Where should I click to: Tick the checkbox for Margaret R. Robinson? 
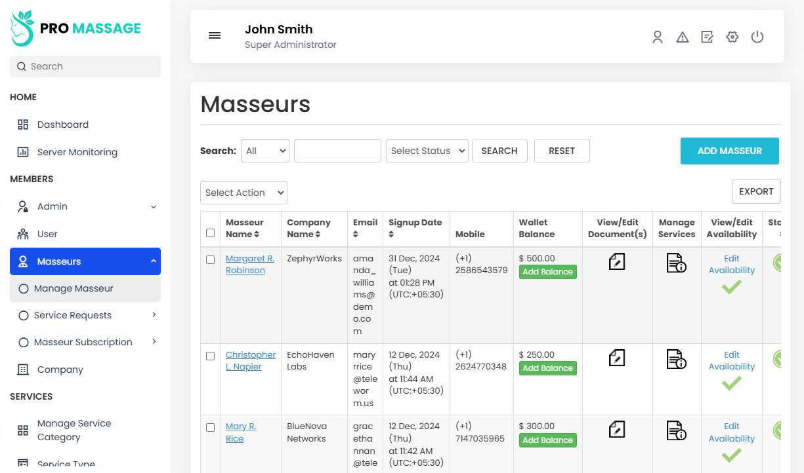(210, 259)
